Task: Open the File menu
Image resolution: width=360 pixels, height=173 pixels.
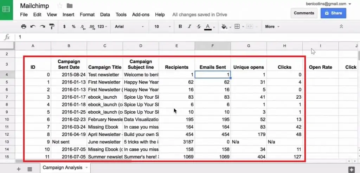Action: tap(24, 14)
